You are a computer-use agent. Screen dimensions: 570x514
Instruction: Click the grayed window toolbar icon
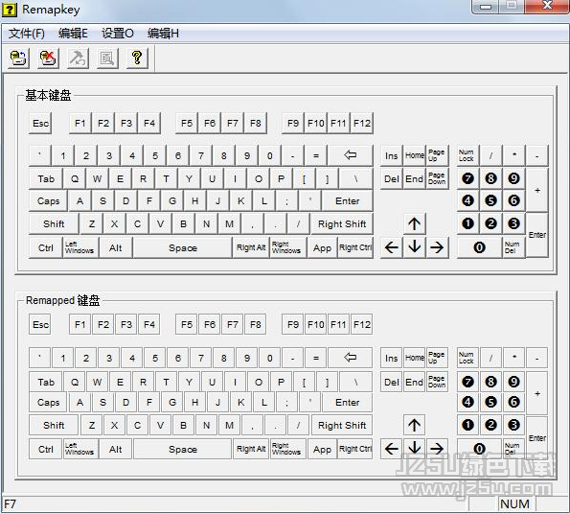click(107, 58)
